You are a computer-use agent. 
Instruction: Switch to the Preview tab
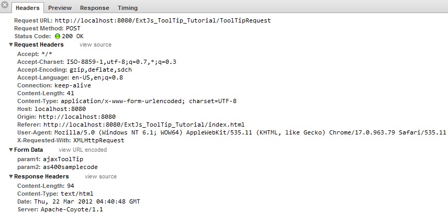point(60,8)
